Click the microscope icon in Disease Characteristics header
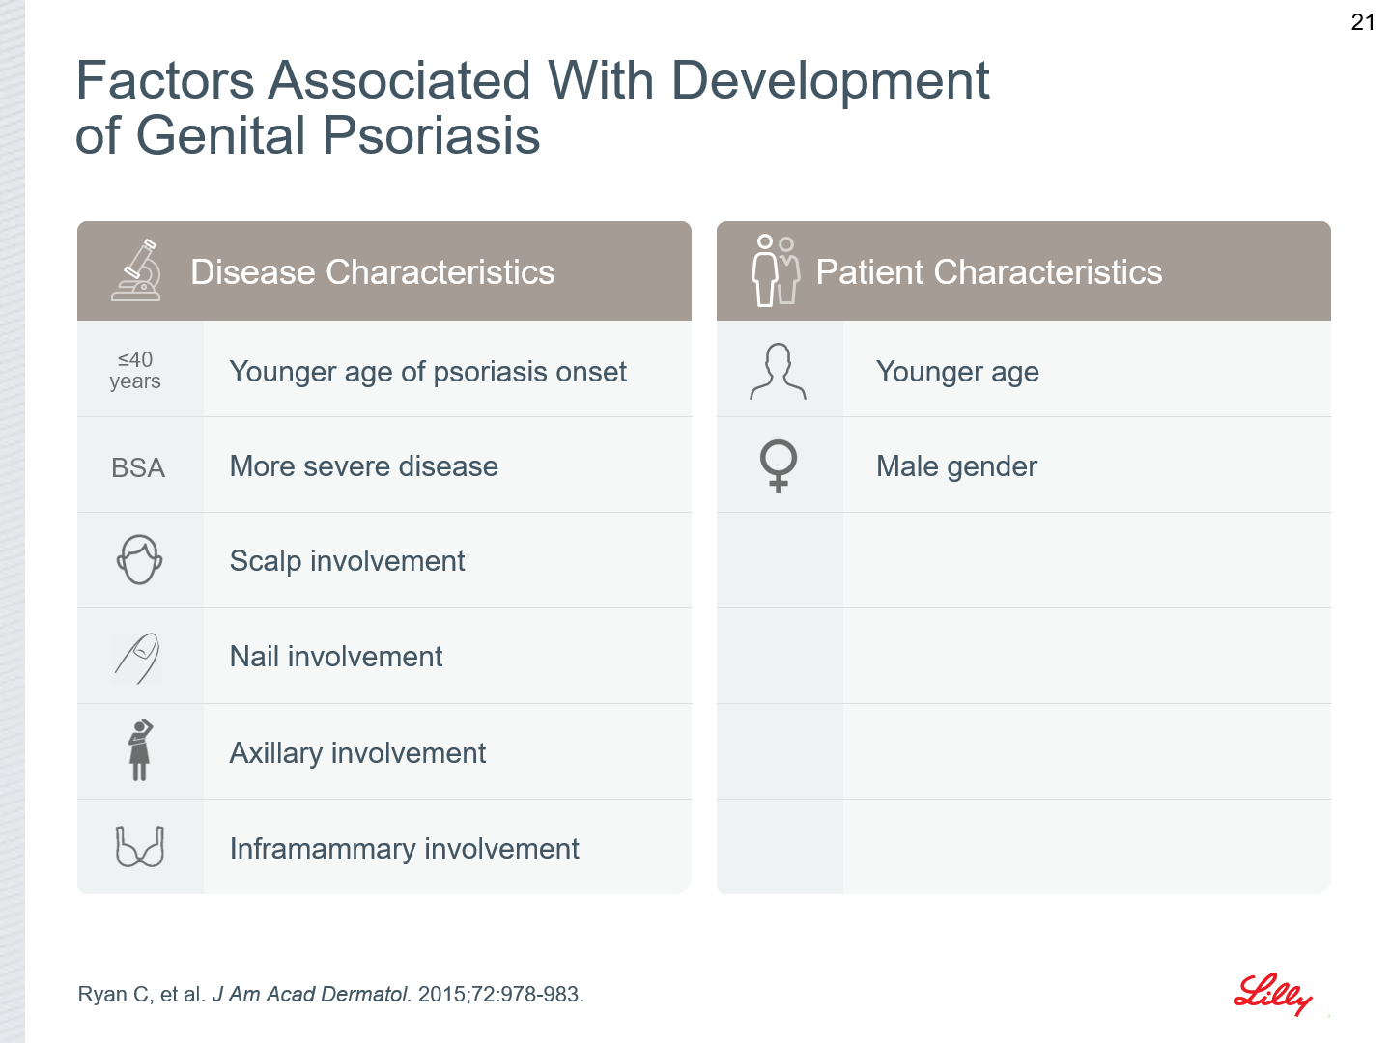The image size is (1391, 1043). tap(137, 270)
